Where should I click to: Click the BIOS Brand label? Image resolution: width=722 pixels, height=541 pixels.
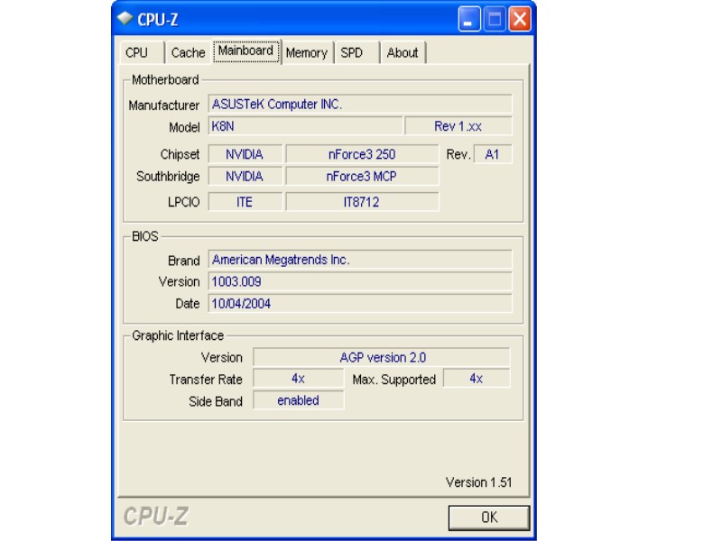pos(184,261)
